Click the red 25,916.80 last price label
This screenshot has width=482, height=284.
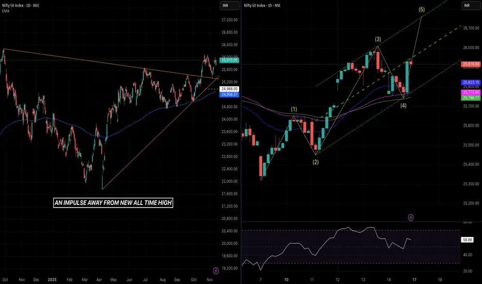point(471,64)
